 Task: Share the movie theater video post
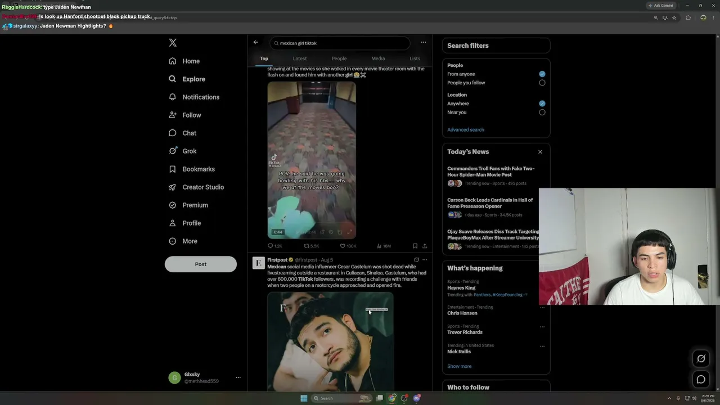click(x=425, y=246)
